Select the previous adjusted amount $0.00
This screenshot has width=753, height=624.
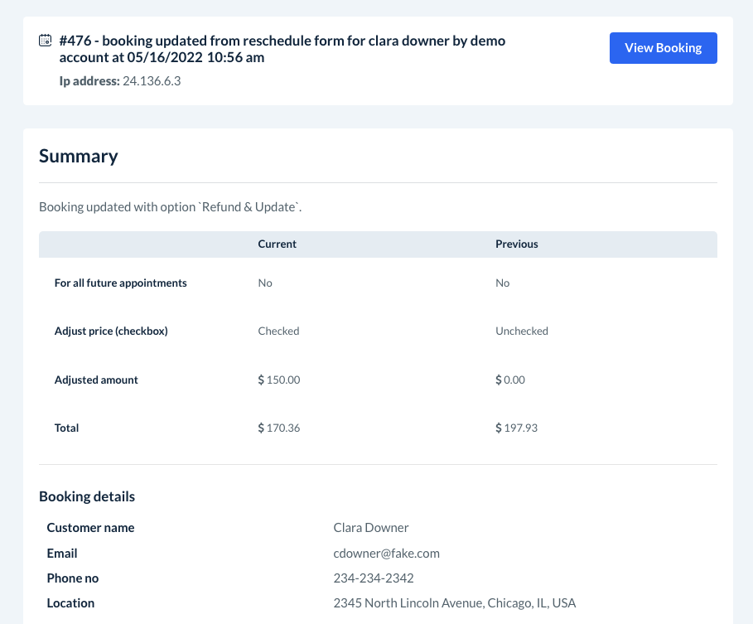click(510, 380)
